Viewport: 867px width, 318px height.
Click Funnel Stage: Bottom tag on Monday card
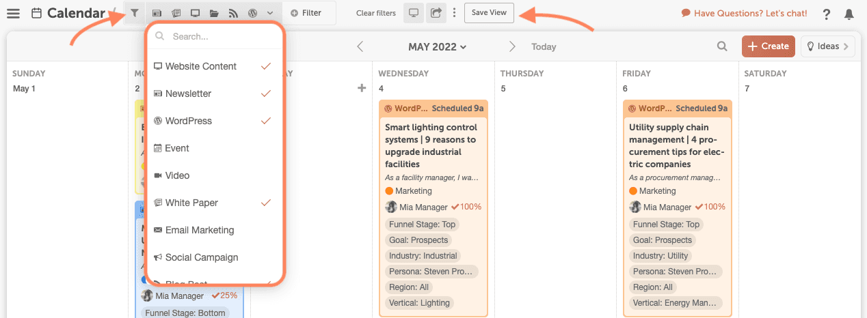[184, 313]
